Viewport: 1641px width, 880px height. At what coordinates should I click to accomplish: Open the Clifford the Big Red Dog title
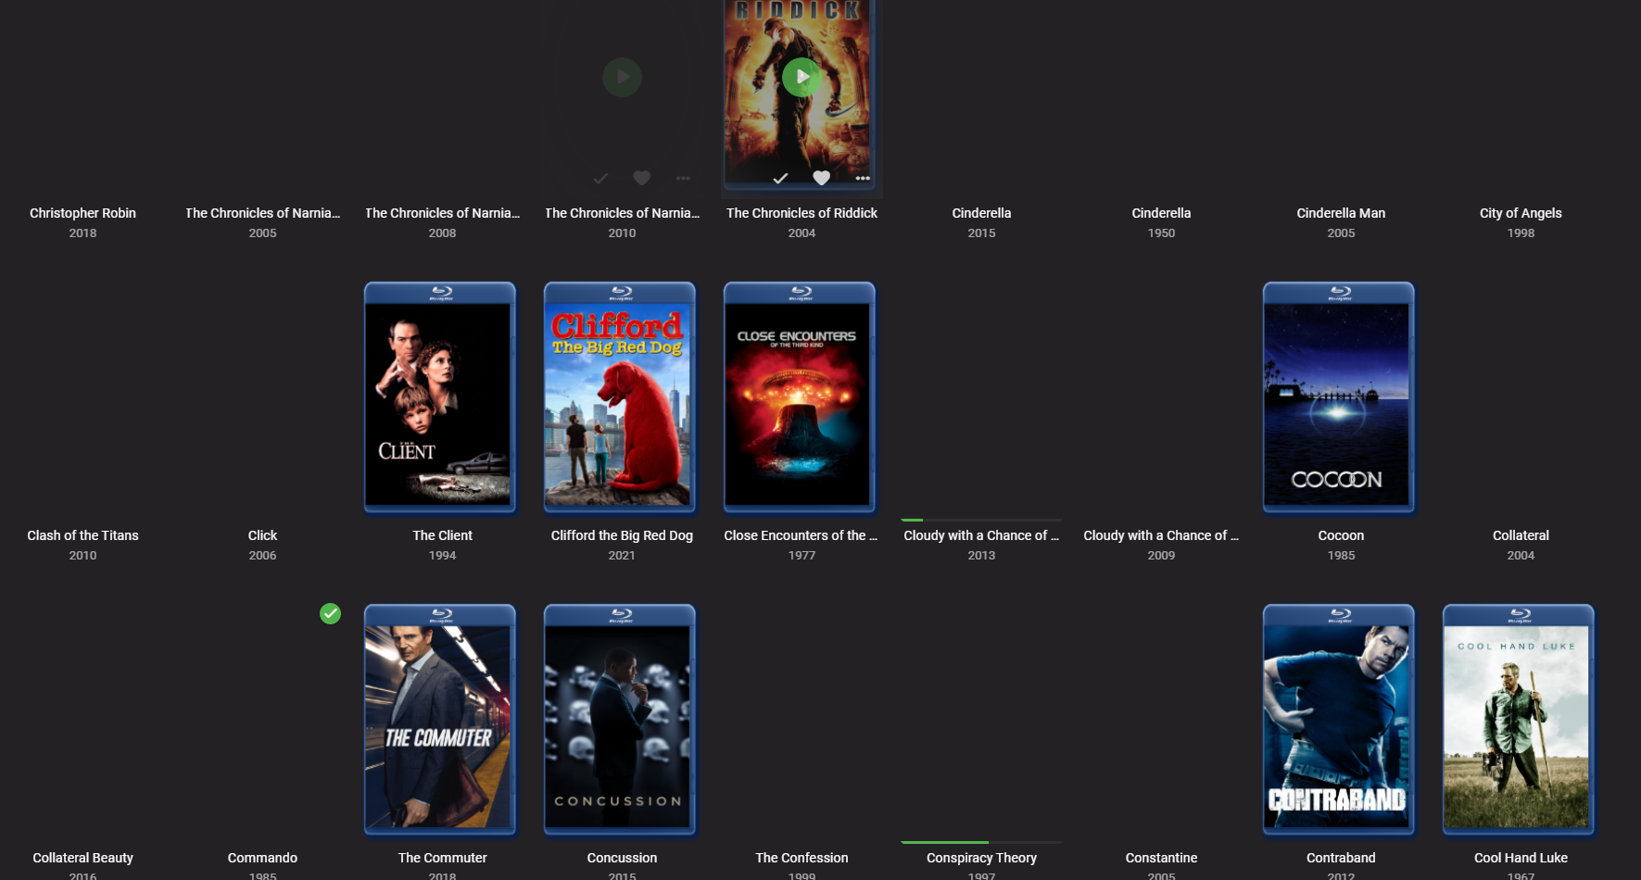click(622, 535)
